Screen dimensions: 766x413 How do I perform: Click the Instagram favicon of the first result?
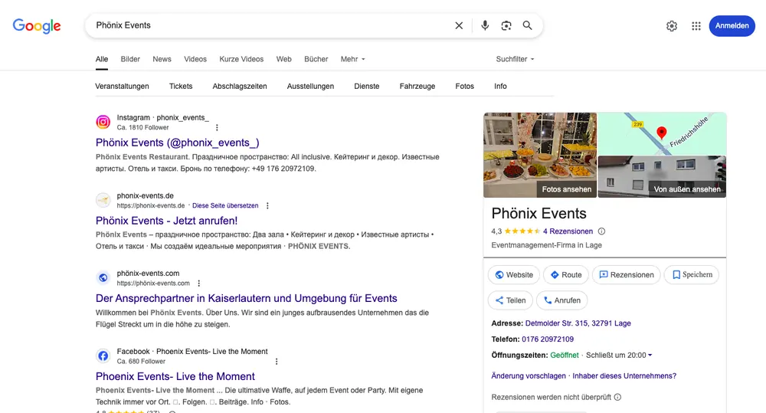pos(103,122)
